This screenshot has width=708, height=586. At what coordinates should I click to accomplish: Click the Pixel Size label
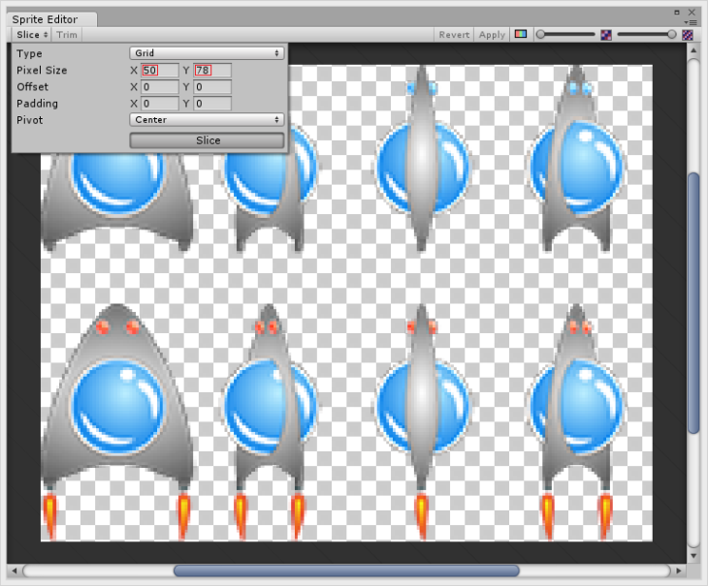pos(42,71)
